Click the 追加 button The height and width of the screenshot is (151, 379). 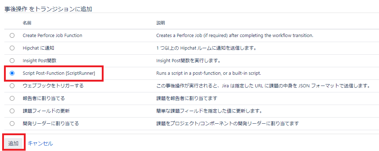point(13,143)
